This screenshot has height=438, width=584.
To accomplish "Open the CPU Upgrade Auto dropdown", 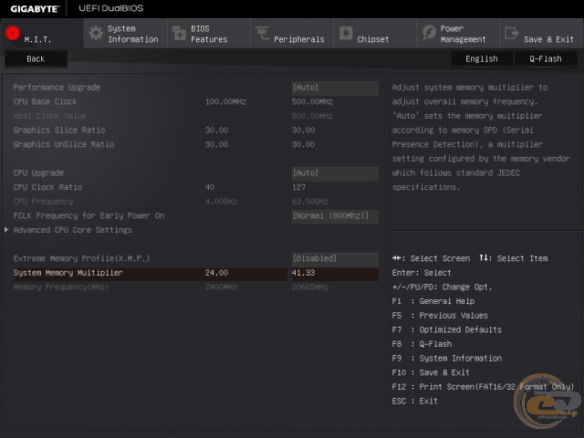I will tap(334, 172).
